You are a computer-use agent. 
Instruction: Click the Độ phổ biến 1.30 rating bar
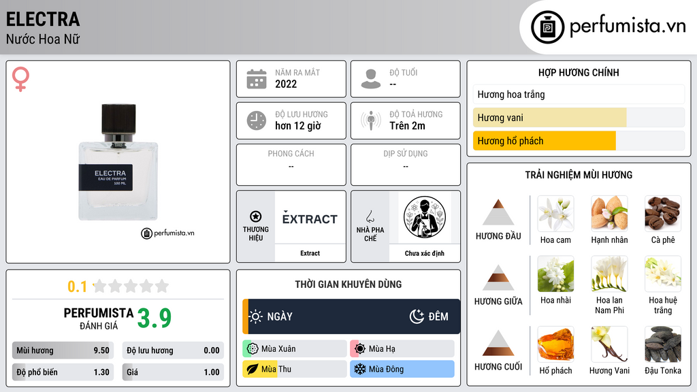click(x=63, y=372)
